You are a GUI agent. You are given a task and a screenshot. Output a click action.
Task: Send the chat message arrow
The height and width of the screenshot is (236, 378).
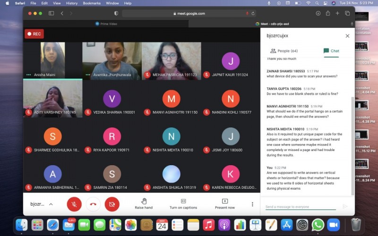(x=345, y=206)
